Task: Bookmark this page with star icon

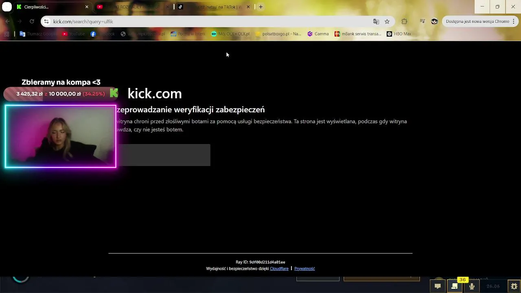Action: tap(387, 22)
